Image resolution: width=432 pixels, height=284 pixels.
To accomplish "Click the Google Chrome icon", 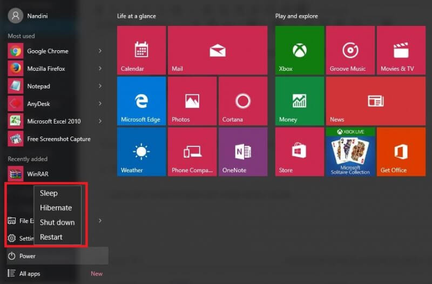I will 16,51.
